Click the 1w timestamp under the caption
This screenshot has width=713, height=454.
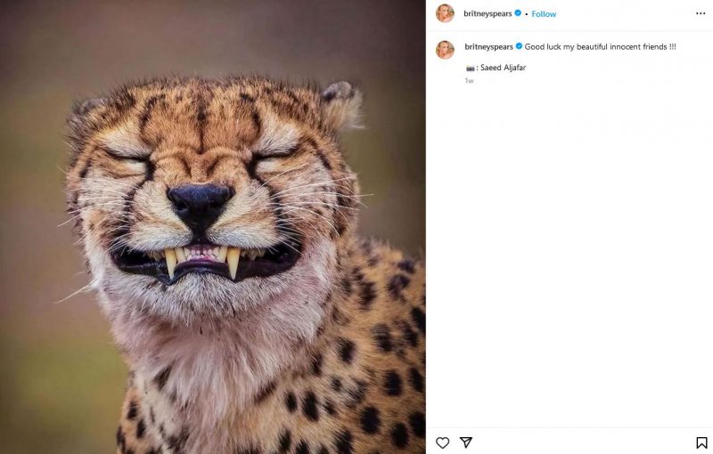pos(469,81)
